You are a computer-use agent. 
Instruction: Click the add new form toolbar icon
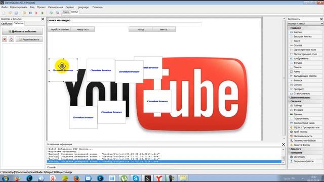click(51, 13)
